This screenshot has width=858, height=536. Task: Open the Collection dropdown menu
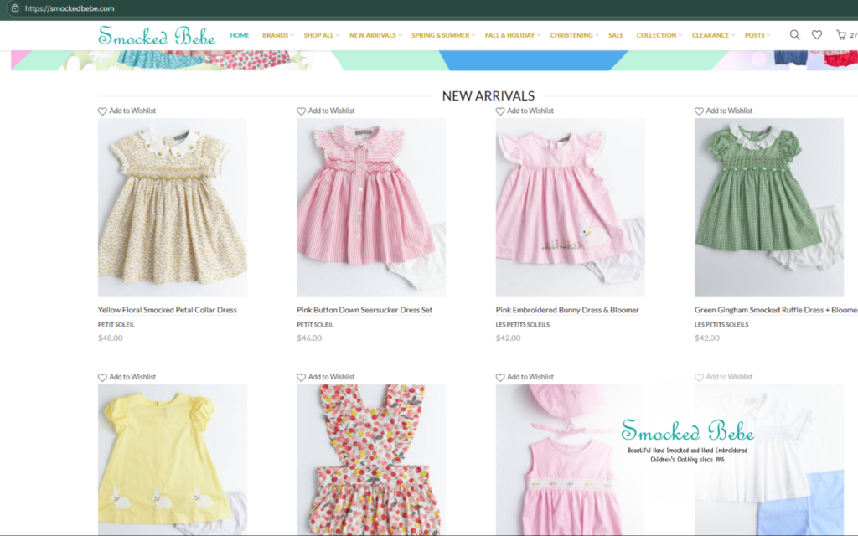pyautogui.click(x=659, y=35)
